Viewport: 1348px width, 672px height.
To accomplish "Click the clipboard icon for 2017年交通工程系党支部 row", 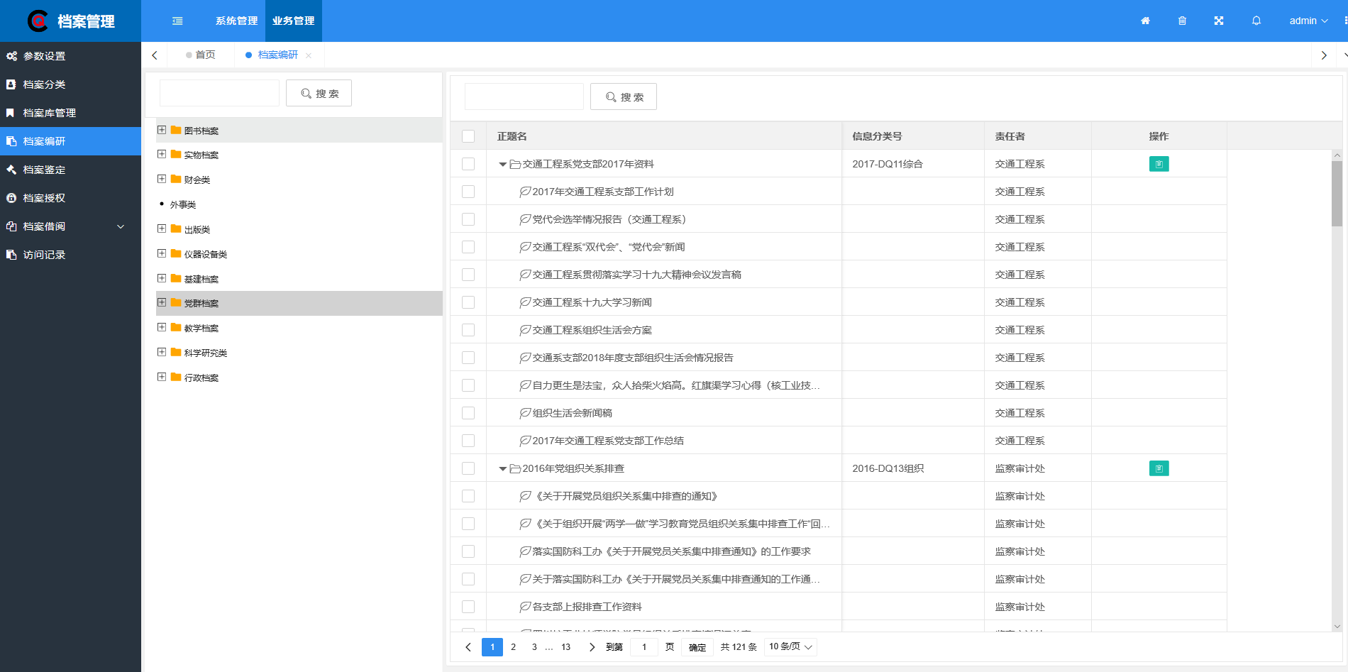I will click(1159, 163).
